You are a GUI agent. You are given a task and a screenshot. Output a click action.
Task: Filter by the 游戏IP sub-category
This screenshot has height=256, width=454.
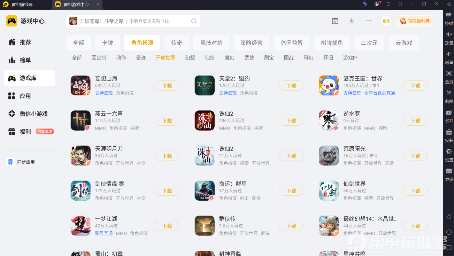pos(350,58)
